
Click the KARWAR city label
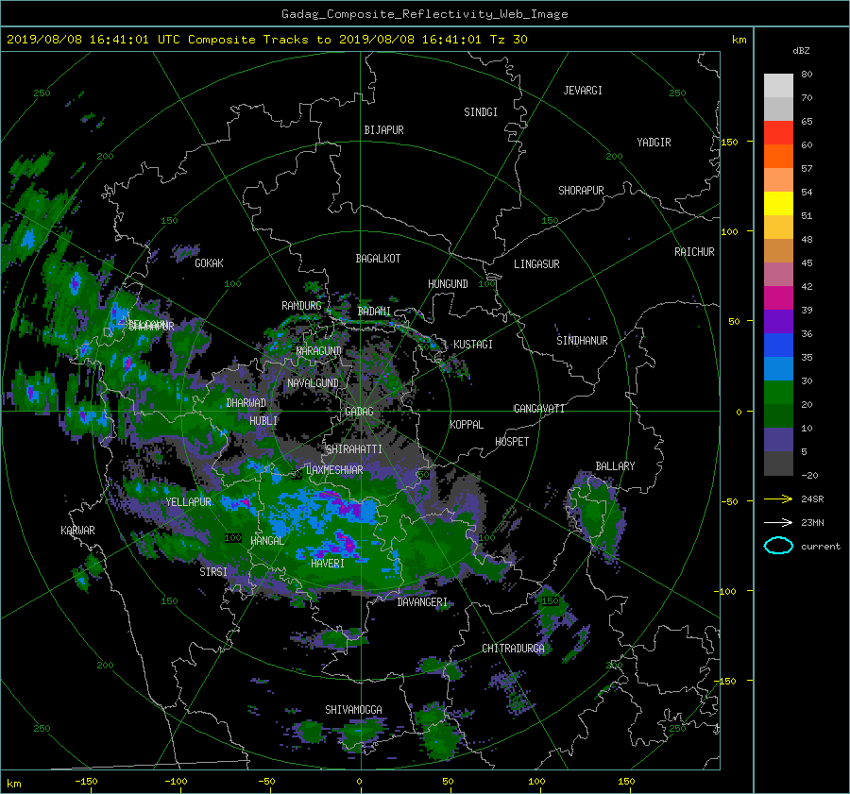[x=77, y=531]
